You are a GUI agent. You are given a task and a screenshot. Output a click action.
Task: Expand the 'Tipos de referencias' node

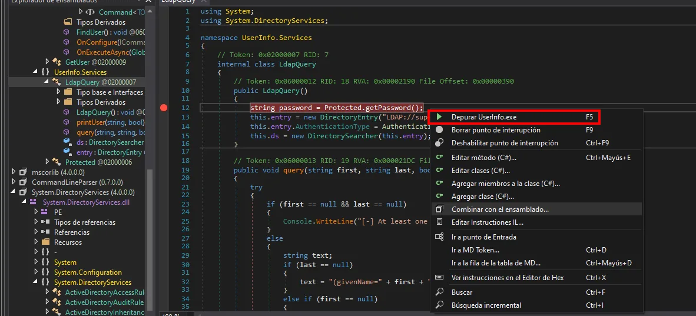(37, 222)
